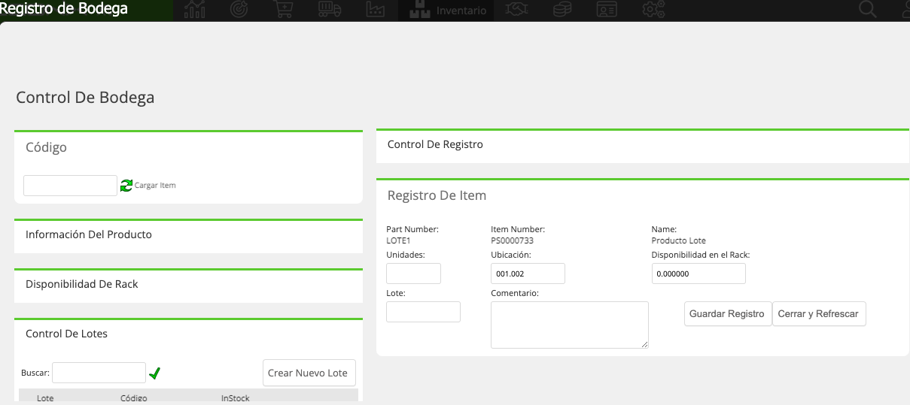Click the green checkmark next to Buscar
Screen dimensions: 910x405
point(154,373)
